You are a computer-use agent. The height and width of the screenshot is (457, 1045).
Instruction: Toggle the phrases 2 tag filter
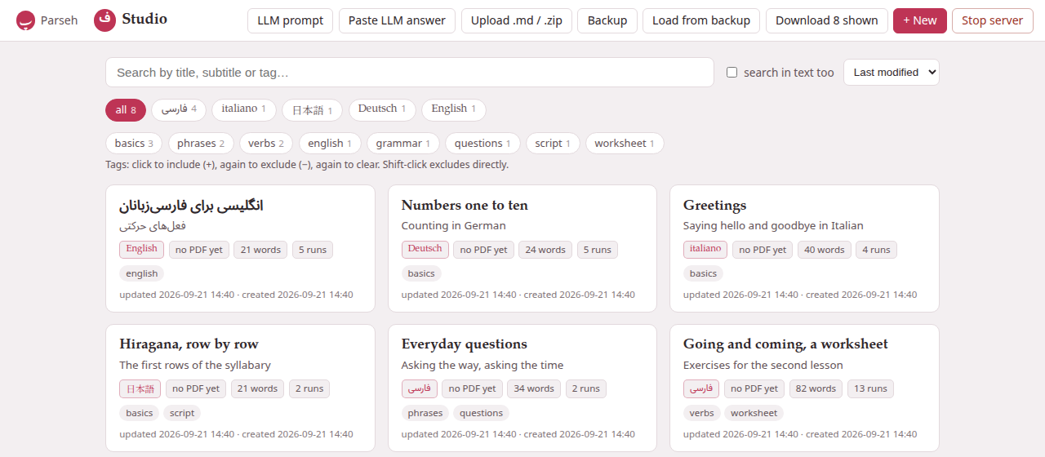tap(201, 144)
